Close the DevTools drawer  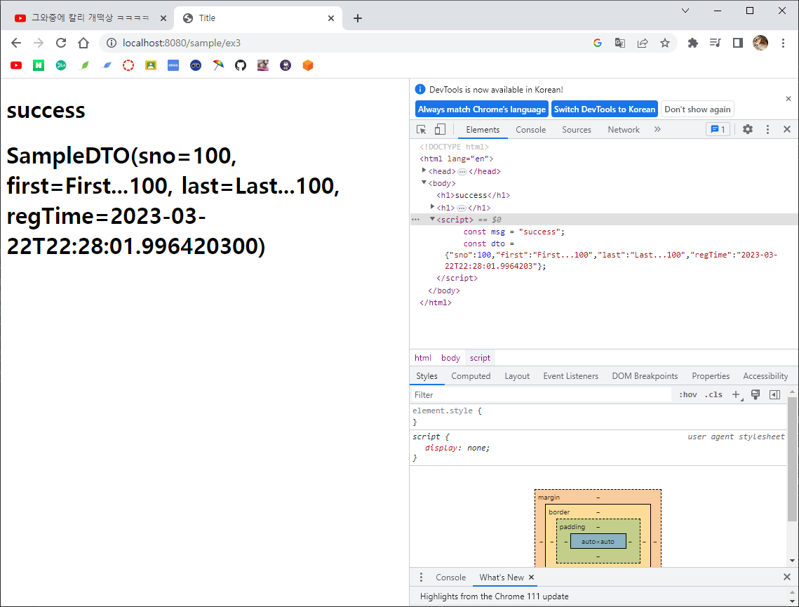[x=787, y=577]
